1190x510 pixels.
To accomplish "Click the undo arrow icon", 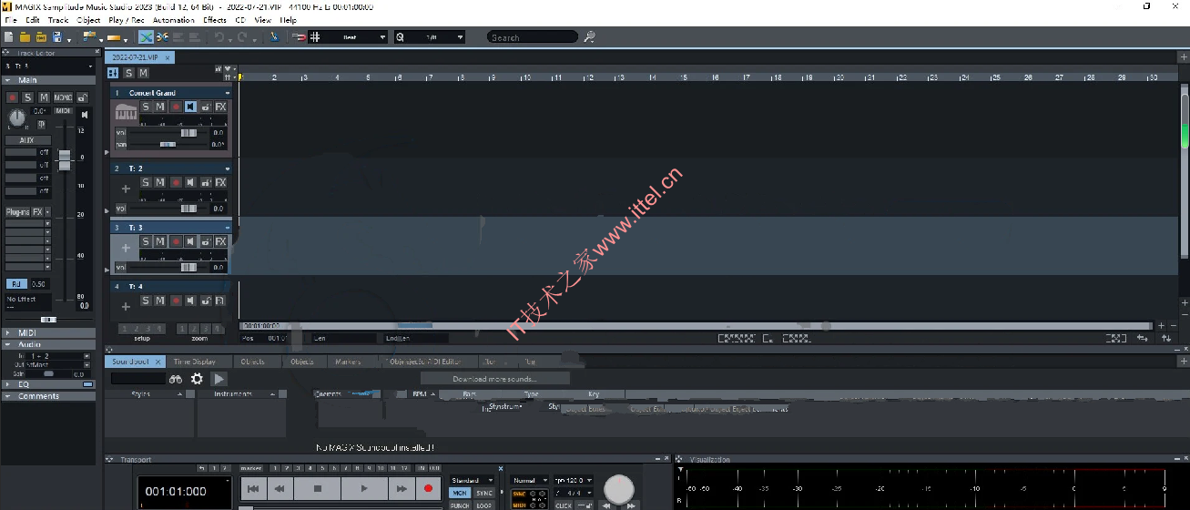I will tap(219, 37).
